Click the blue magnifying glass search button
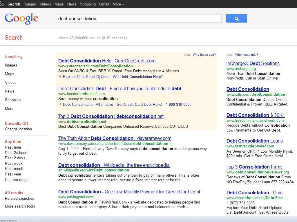297x222 pixels. 236,18
